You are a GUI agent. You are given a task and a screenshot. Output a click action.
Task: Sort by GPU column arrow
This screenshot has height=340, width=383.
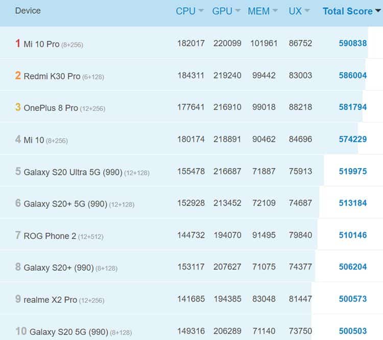click(x=237, y=11)
